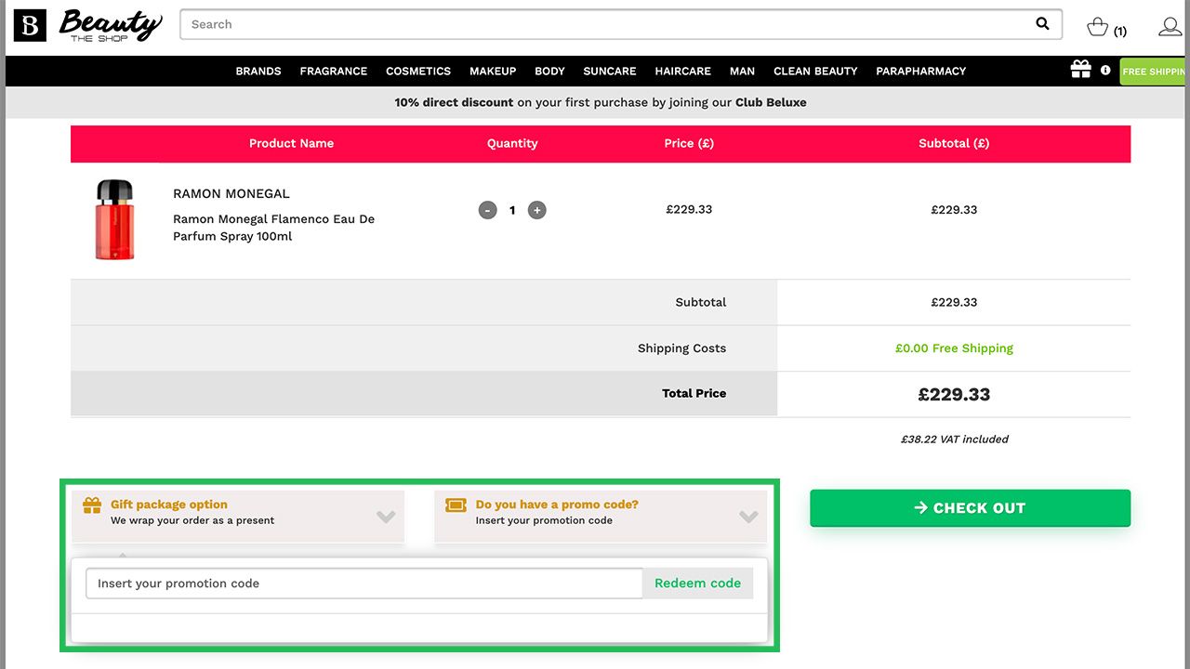Open the FRAGRANCE menu
Screen dimensions: 1190x669
(x=334, y=71)
